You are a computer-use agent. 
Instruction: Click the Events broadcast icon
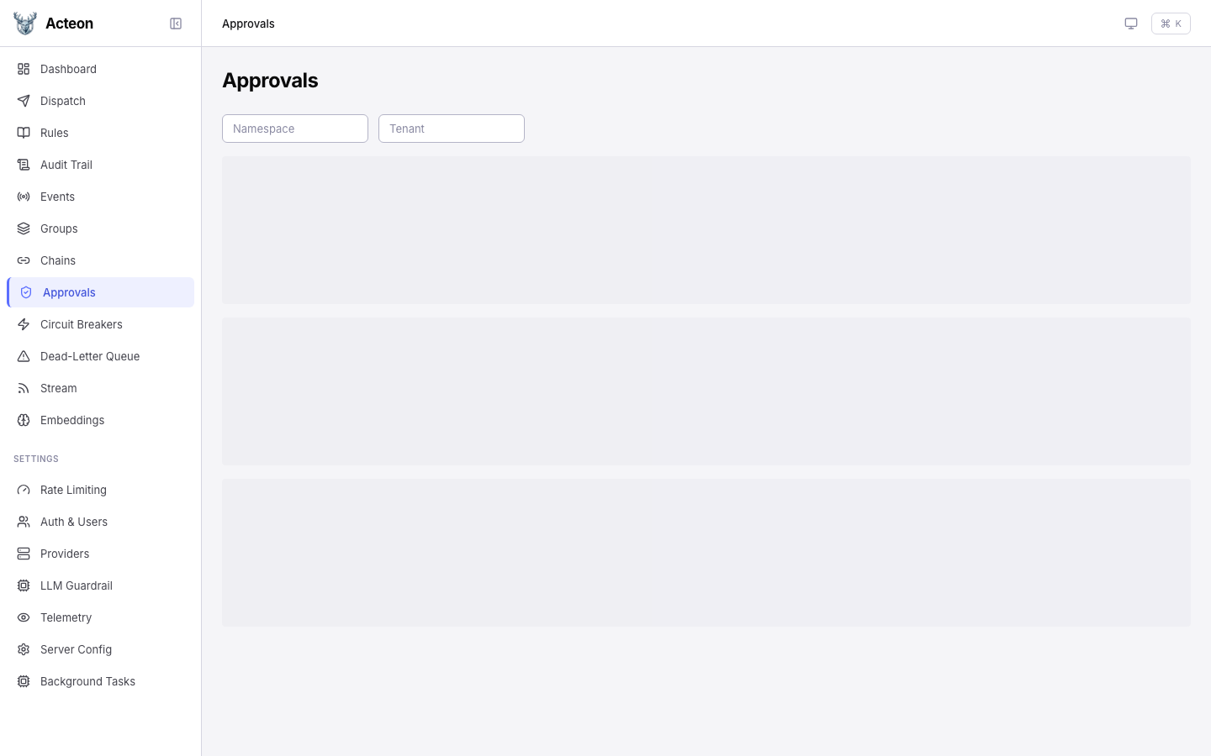[24, 197]
